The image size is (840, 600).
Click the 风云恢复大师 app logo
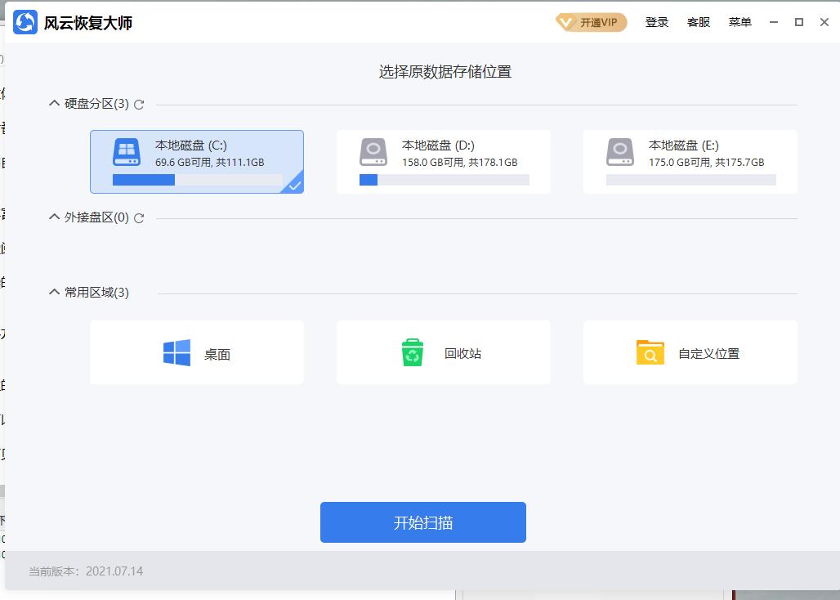(x=25, y=22)
